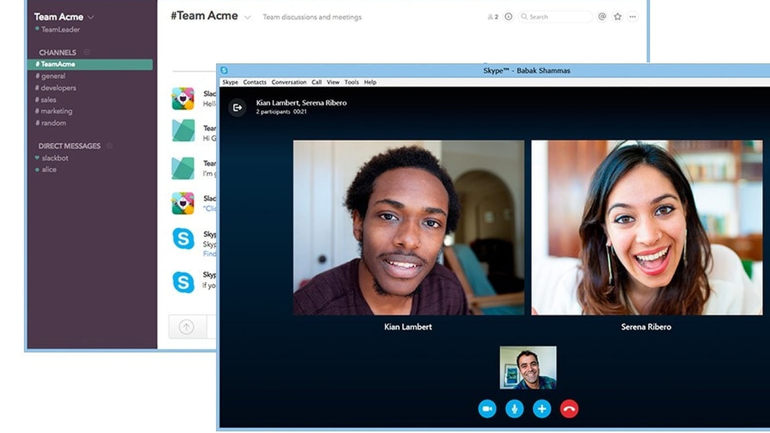
Task: Open the Skype menu
Action: [230, 82]
